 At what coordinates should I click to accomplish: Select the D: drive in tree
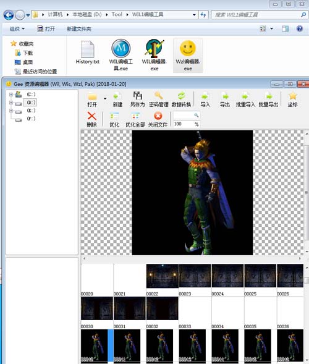pyautogui.click(x=30, y=103)
